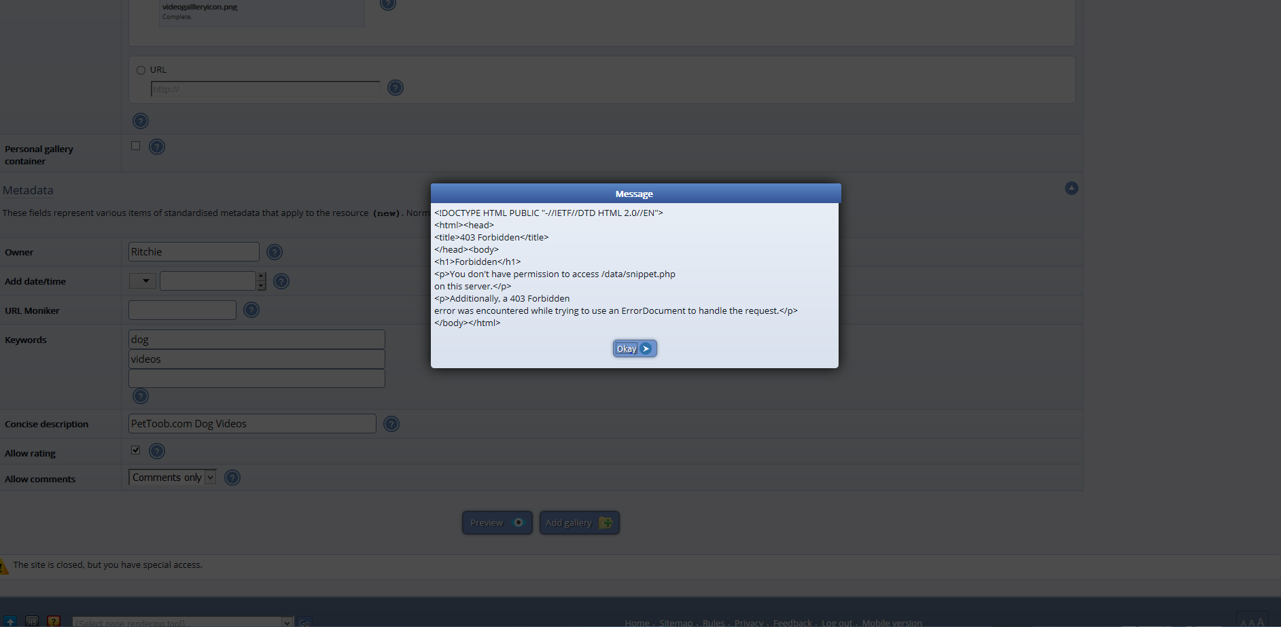Open the Add date/time dropdown
The image size is (1281, 627).
click(x=143, y=281)
